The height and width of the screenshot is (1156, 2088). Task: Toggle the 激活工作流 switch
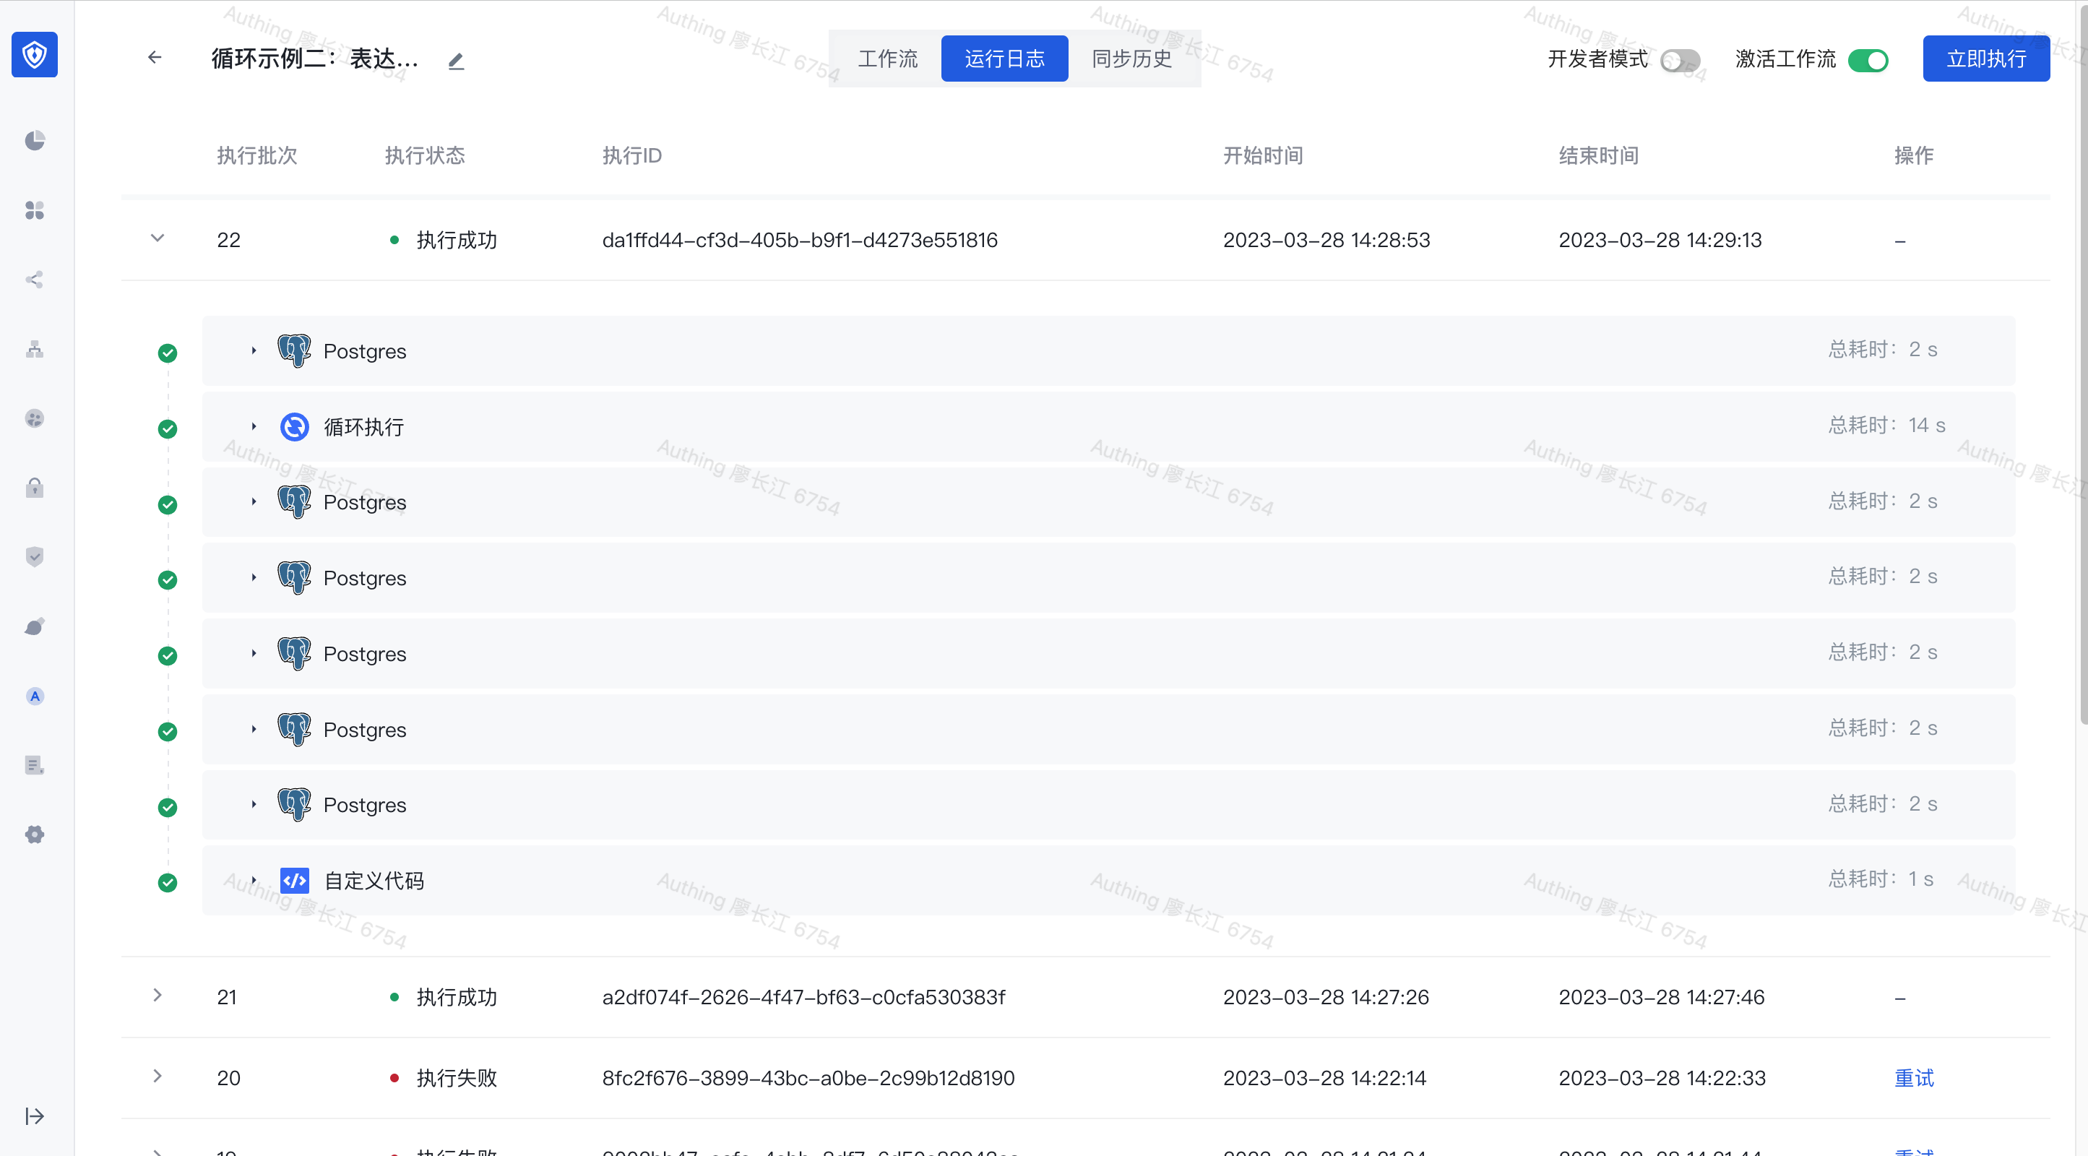[x=1868, y=60]
